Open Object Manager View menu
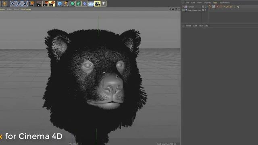This screenshot has height=145, width=258. point(199,3)
